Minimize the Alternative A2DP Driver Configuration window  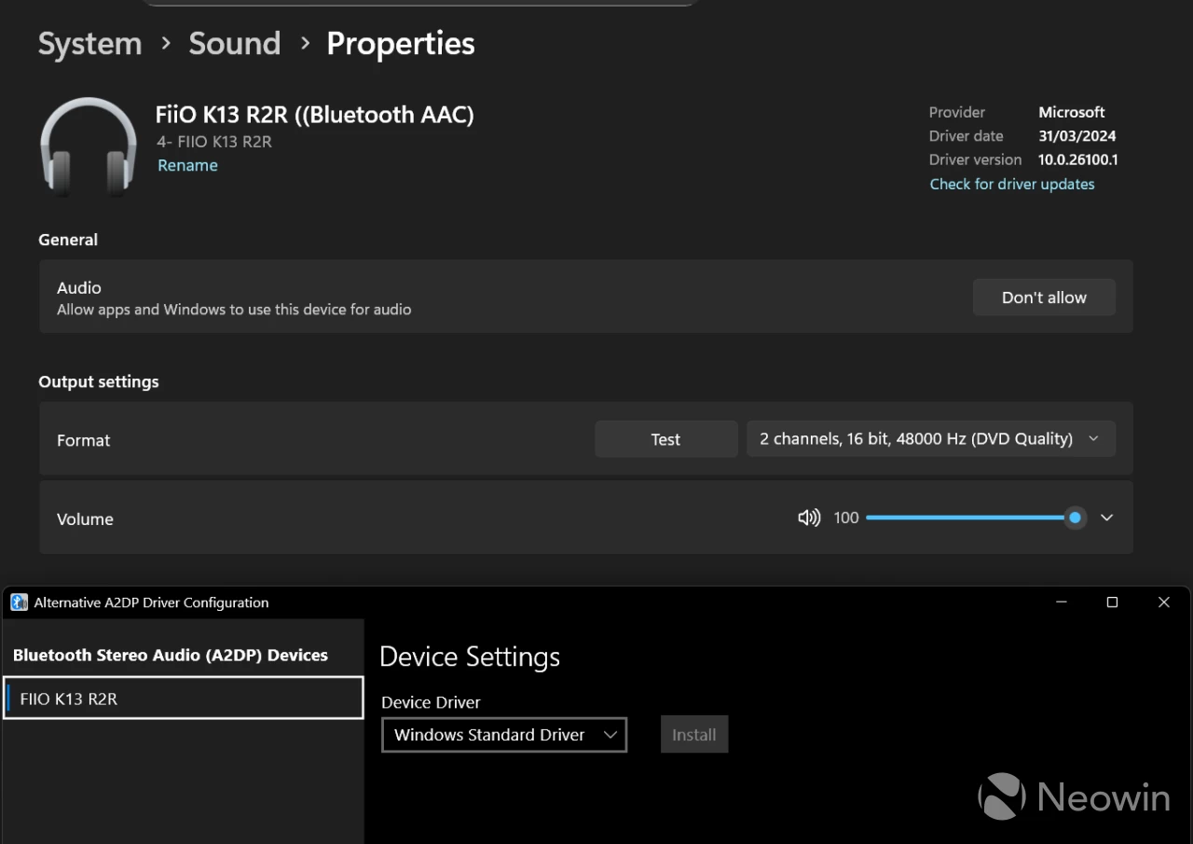pos(1062,602)
